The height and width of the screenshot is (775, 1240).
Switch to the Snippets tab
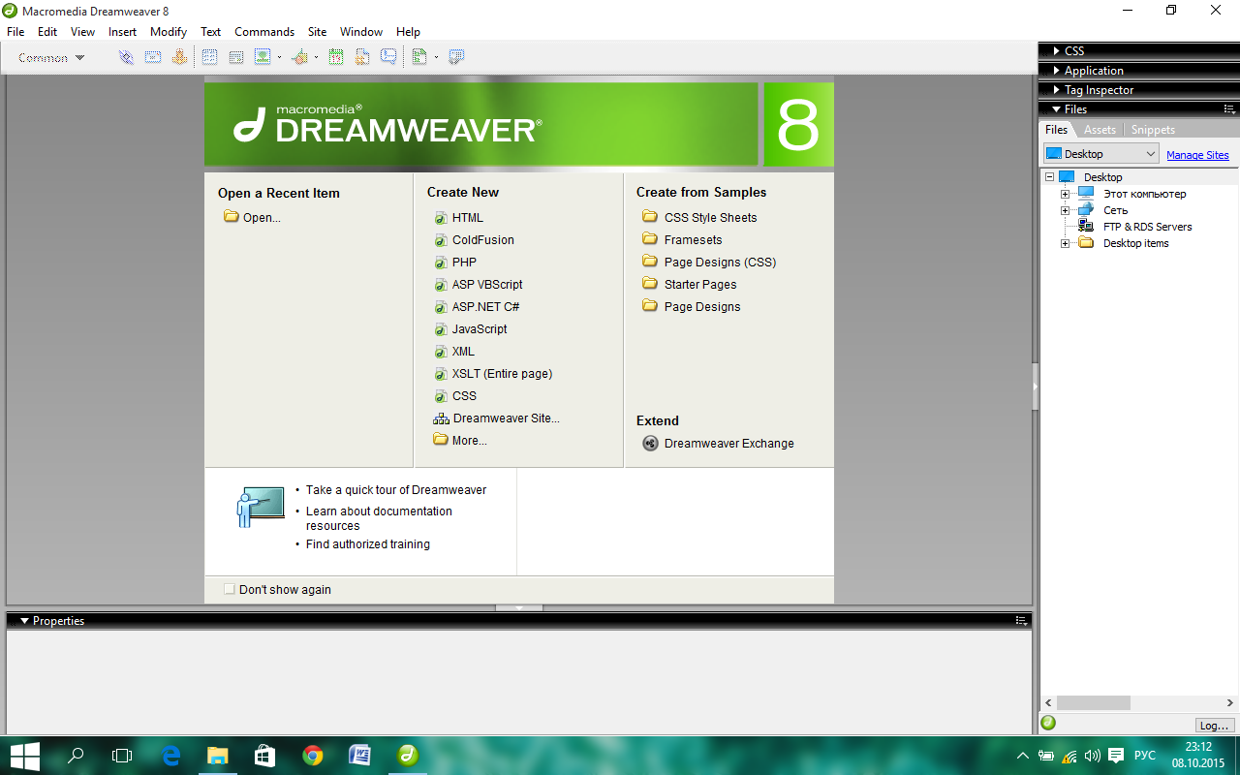click(1153, 130)
